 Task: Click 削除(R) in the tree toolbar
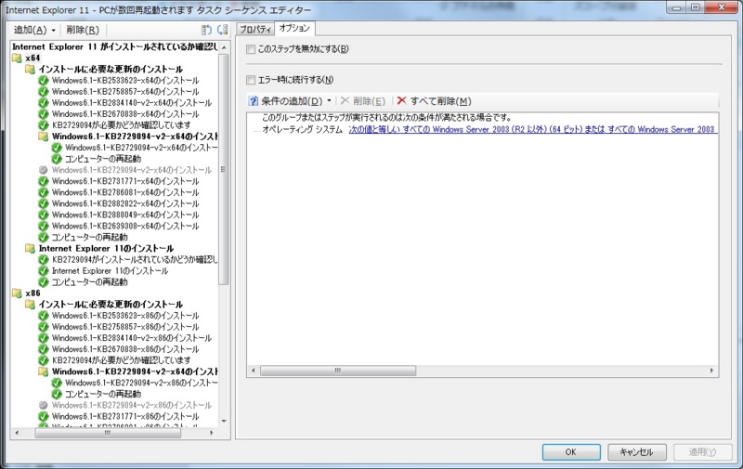(x=83, y=31)
